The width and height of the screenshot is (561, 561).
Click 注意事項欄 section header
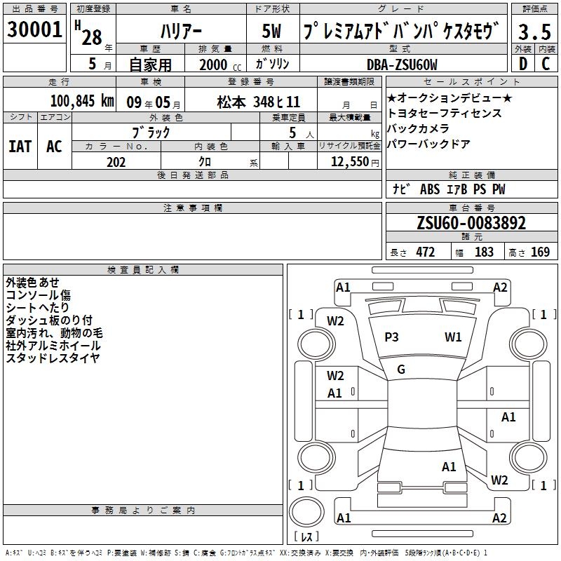(193, 208)
